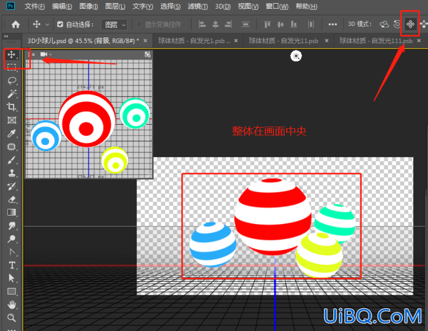Screen dimensions: 428x331
Task: Select the Lasso tool
Action: 12,80
